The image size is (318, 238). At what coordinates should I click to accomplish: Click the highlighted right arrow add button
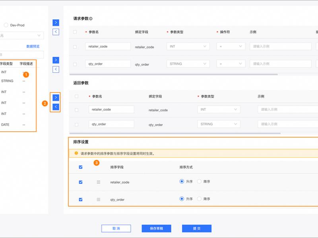pos(56,97)
